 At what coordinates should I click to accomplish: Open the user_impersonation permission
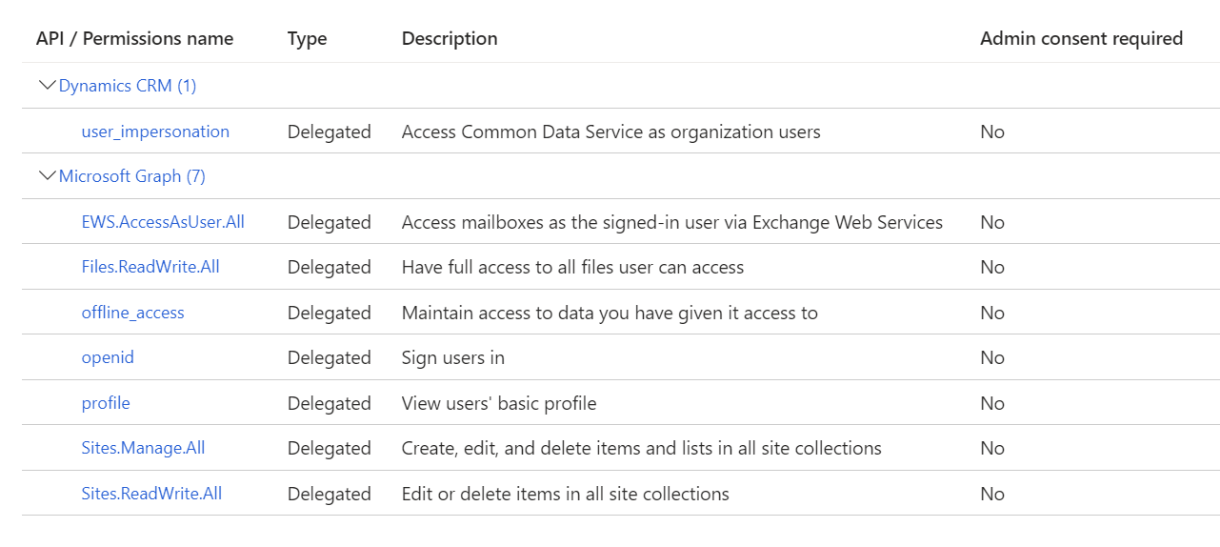click(x=155, y=132)
